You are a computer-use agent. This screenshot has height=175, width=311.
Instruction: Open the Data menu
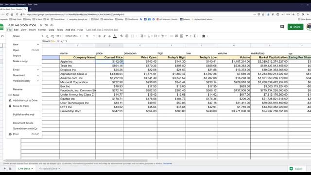(x=52, y=30)
